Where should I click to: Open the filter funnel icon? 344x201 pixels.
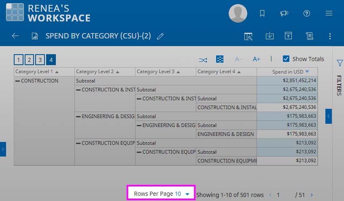click(x=340, y=63)
